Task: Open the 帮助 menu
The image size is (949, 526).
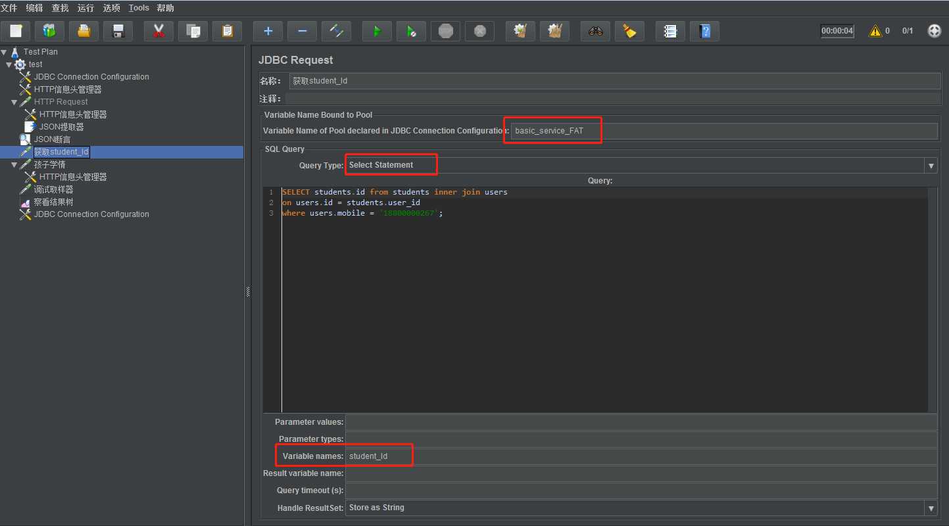Action: click(165, 8)
